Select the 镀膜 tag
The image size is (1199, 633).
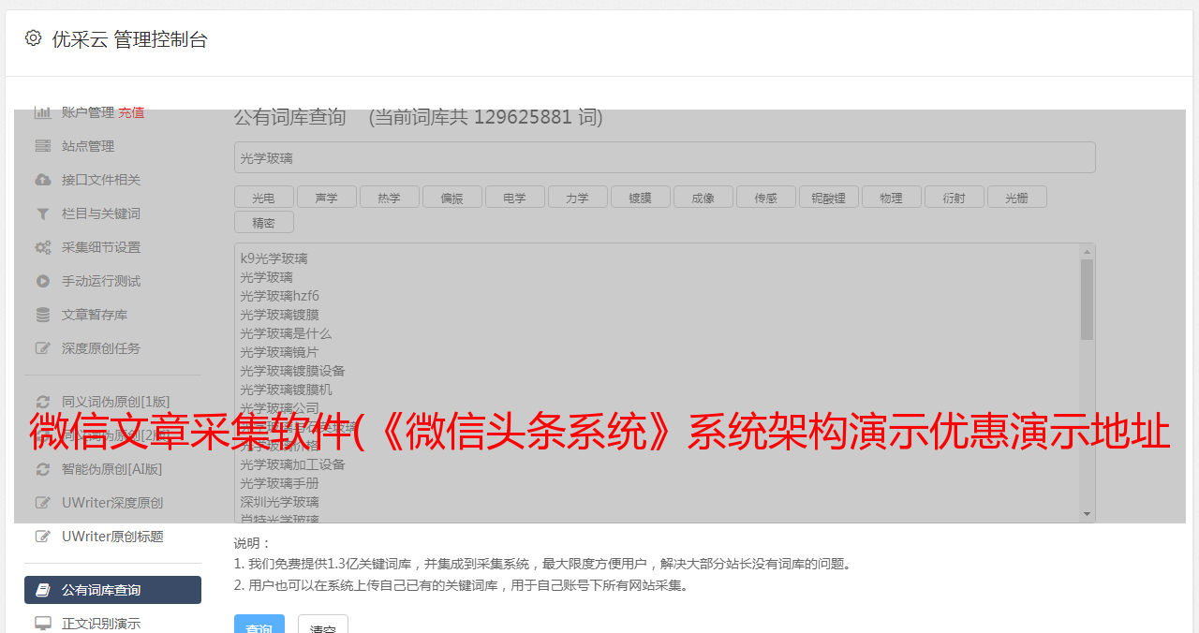[640, 197]
